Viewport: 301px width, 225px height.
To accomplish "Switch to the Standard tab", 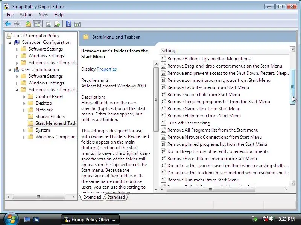I will click(116, 197).
